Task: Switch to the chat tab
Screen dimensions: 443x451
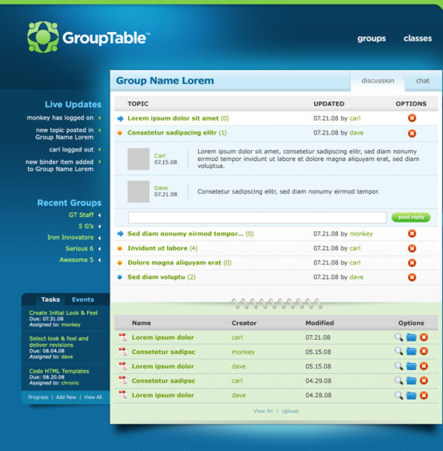Action: (x=423, y=81)
